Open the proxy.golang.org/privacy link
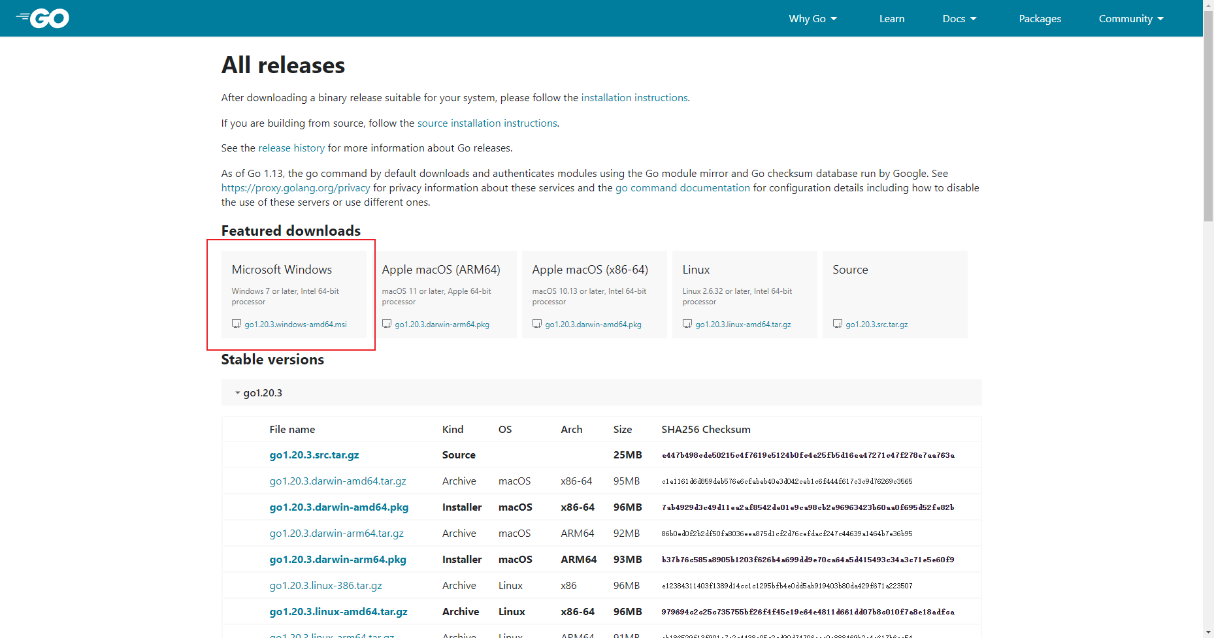 tap(295, 187)
